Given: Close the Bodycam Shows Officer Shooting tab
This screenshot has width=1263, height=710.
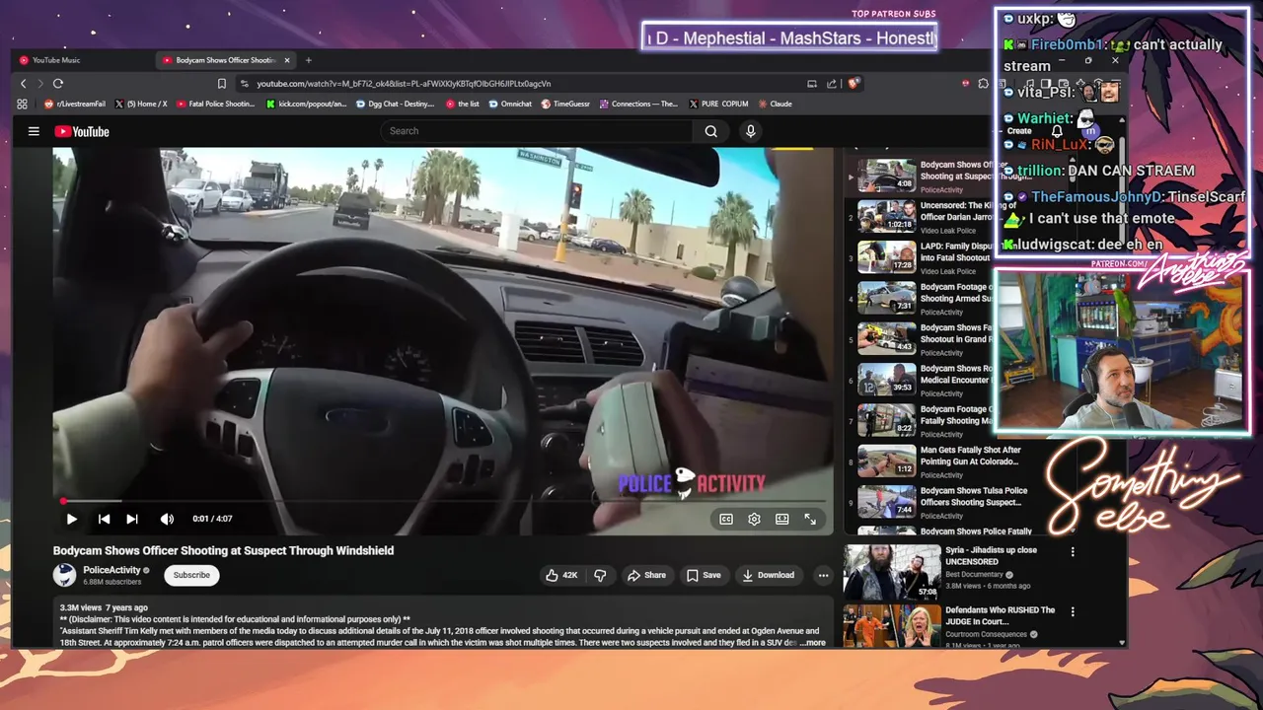Looking at the screenshot, I should pos(287,60).
